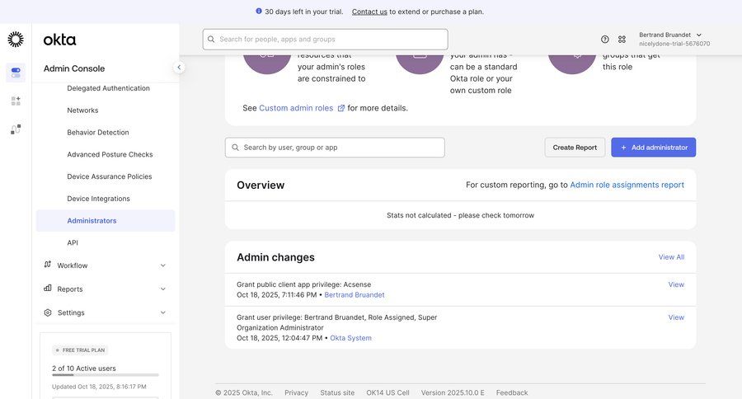742x399 pixels.
Task: Open the third icon in the left rail
Action: click(16, 129)
